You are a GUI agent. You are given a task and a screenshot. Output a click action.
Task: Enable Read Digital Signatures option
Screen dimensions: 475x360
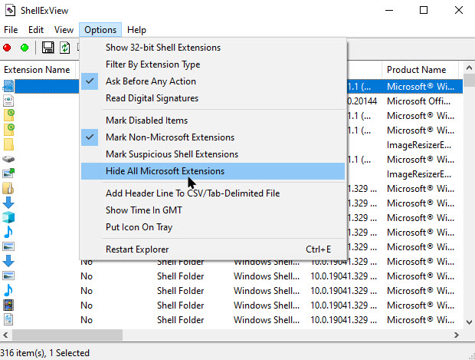(213, 98)
